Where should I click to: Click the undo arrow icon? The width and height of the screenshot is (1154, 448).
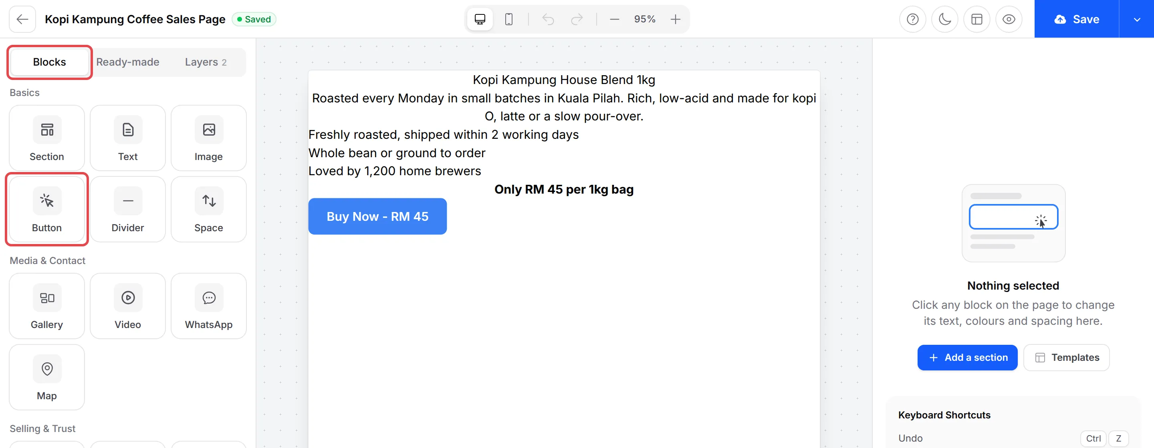pyautogui.click(x=548, y=19)
